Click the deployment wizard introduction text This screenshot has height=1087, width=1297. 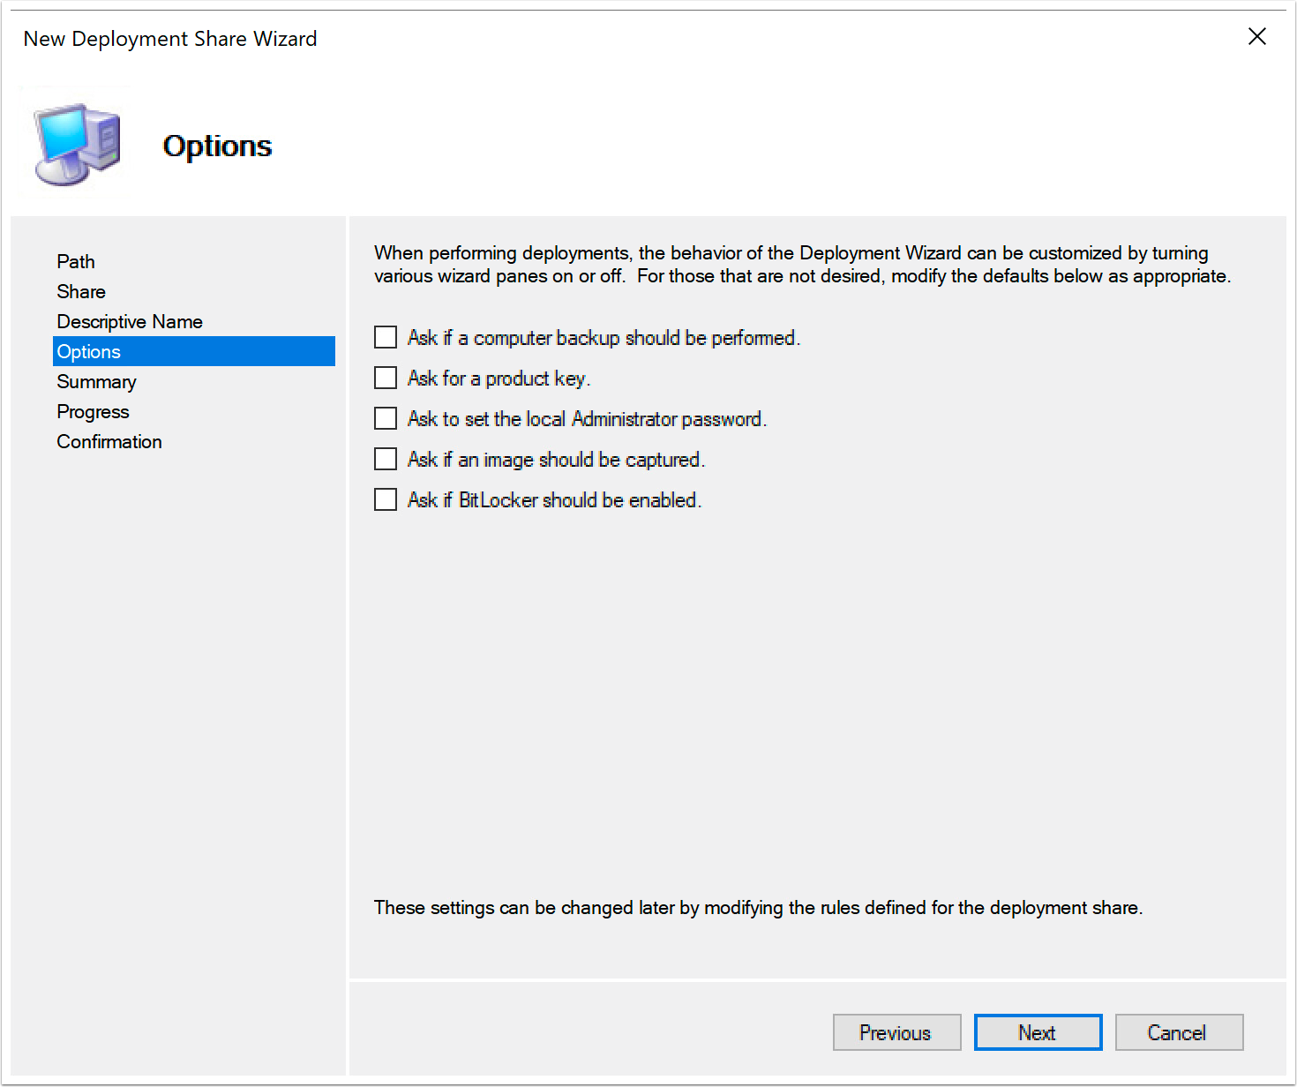[801, 264]
